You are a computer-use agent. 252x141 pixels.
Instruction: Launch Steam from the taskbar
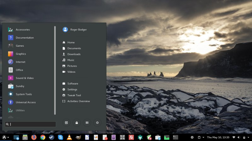click(52, 137)
